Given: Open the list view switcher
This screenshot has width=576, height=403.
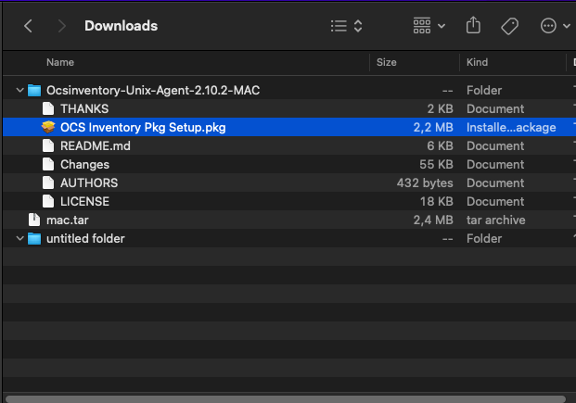Looking at the screenshot, I should pyautogui.click(x=346, y=26).
